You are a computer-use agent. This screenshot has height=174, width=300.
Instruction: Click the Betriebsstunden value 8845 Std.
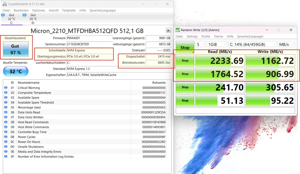point(158,63)
